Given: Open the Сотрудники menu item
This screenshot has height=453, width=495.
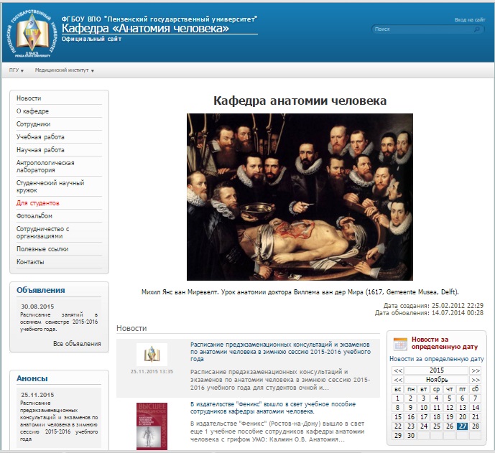Looking at the screenshot, I should (x=34, y=124).
